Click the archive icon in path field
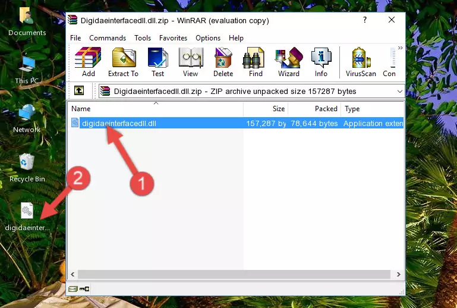Screen dimensions: 457x308 (x=105, y=91)
